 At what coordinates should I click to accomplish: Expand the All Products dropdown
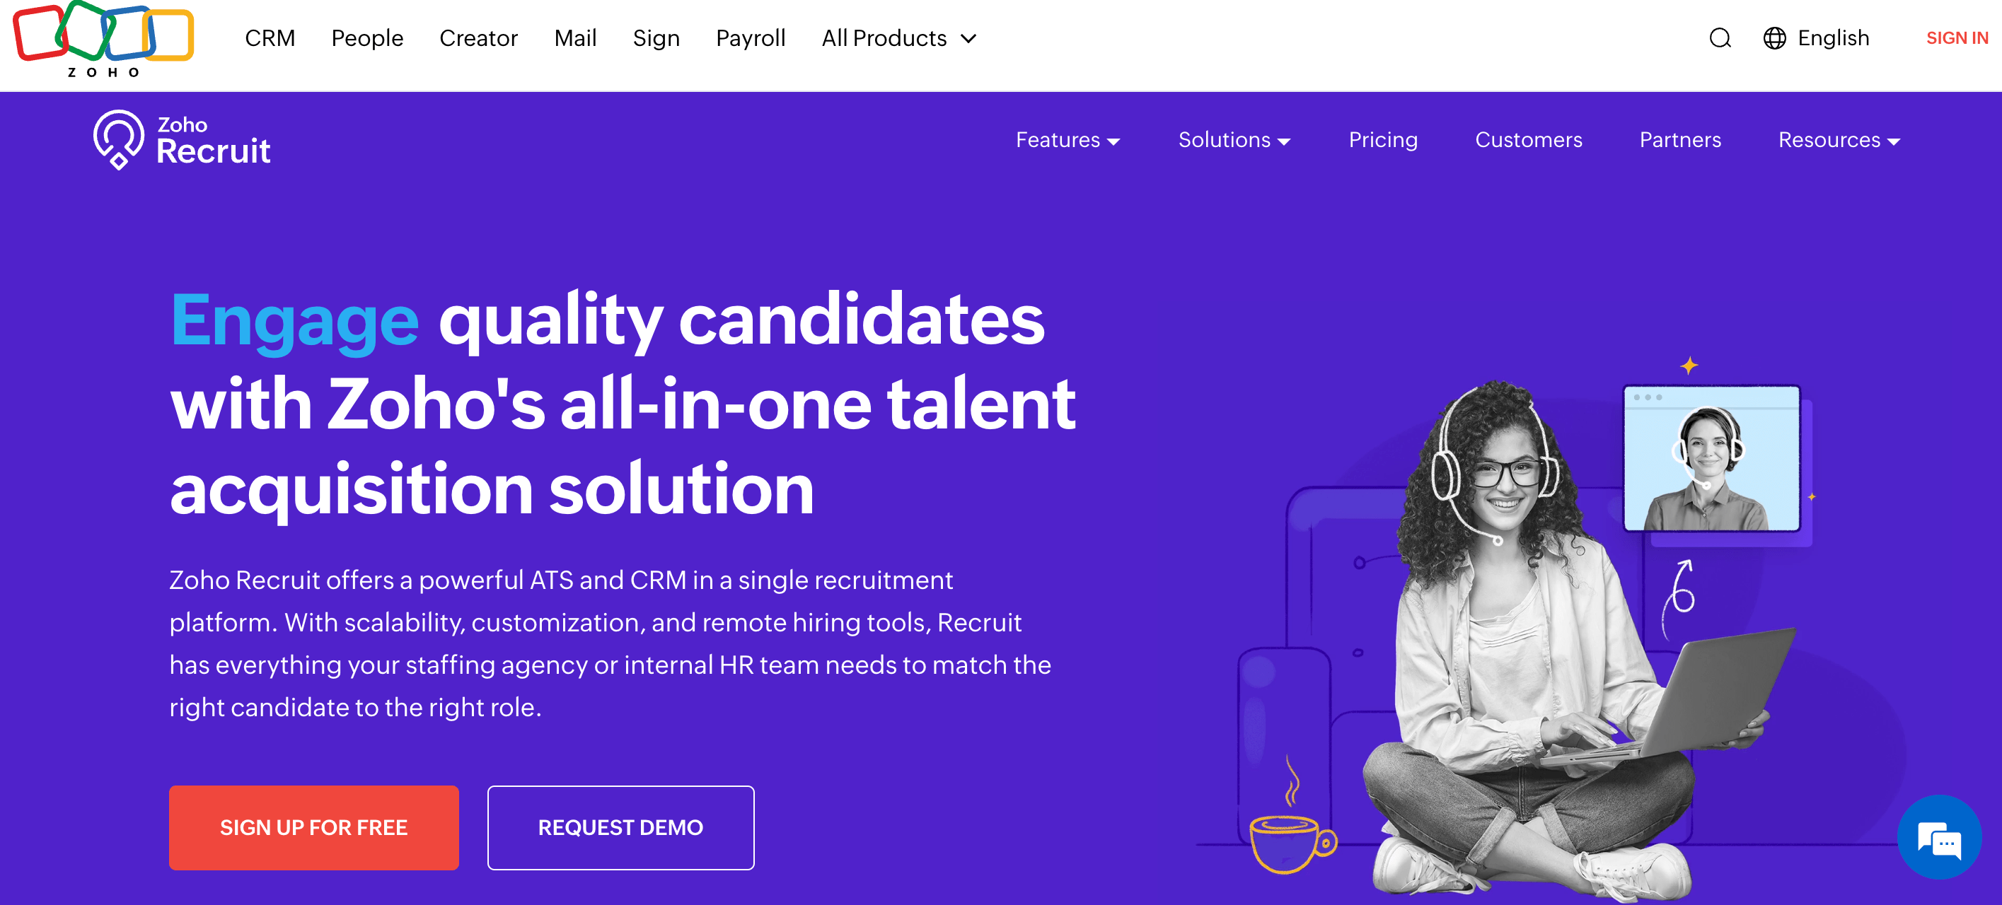(898, 38)
